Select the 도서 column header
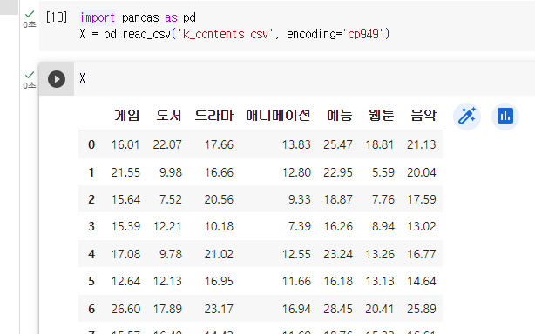535x334 pixels. (x=168, y=116)
